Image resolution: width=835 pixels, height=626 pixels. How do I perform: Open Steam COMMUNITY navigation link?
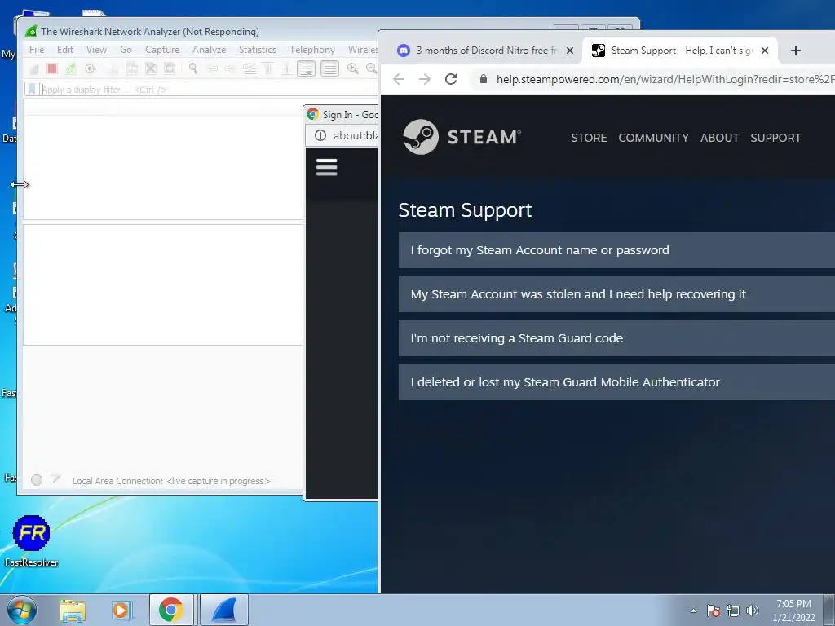pos(653,138)
